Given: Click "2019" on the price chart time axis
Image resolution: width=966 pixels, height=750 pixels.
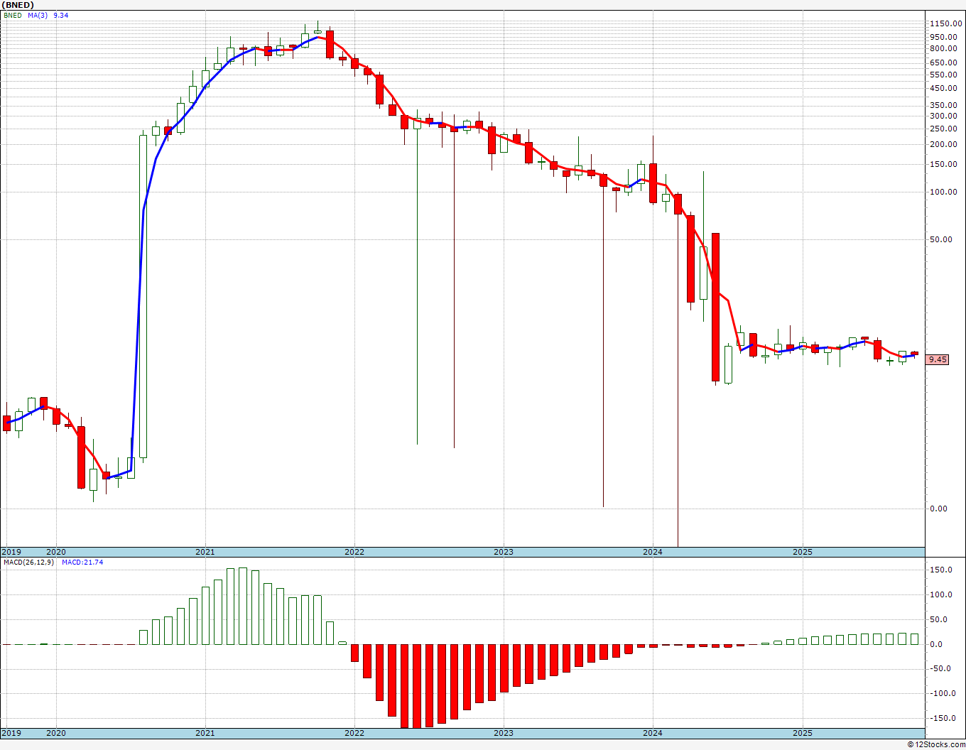Looking at the screenshot, I should [11, 552].
